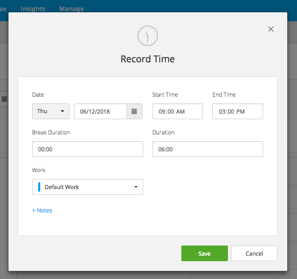Image resolution: width=297 pixels, height=279 pixels.
Task: Close the Record Time dialog with X
Action: 271,29
